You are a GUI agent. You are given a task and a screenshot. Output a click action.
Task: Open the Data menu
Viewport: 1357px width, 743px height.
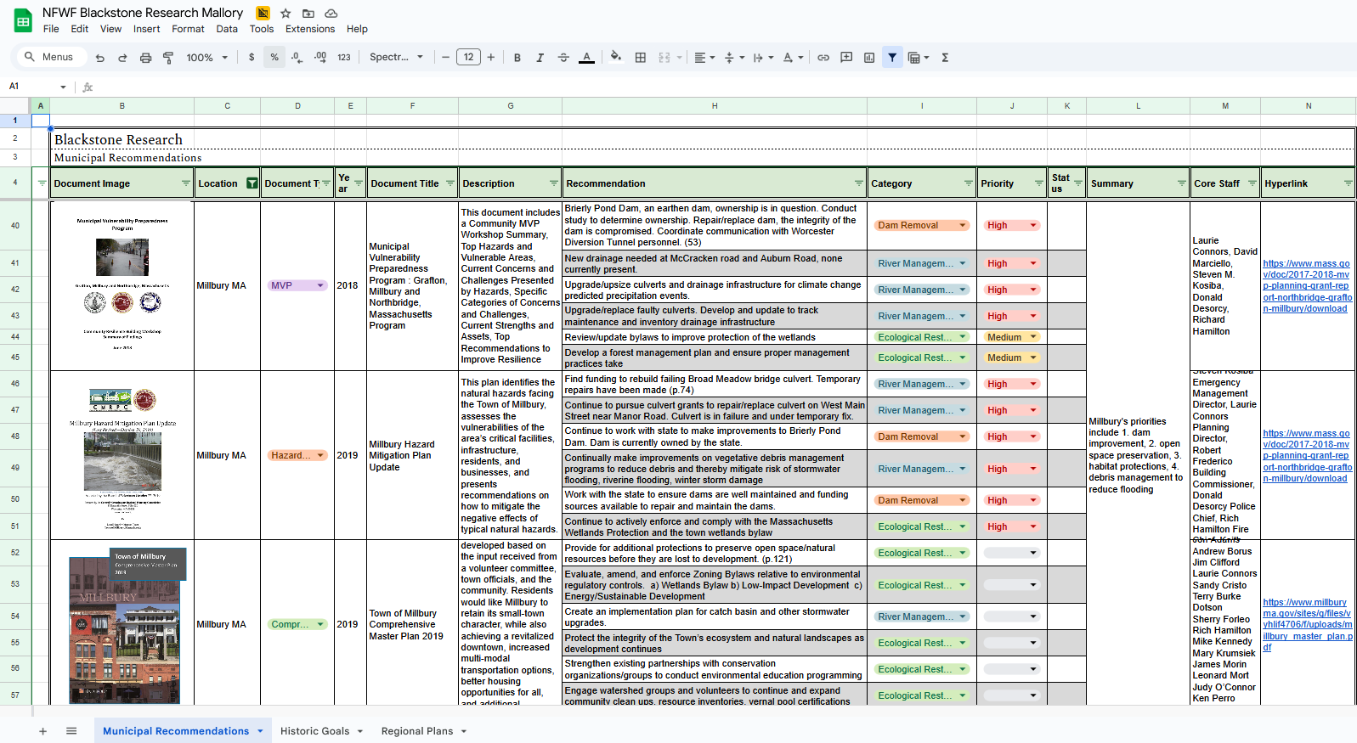(227, 29)
